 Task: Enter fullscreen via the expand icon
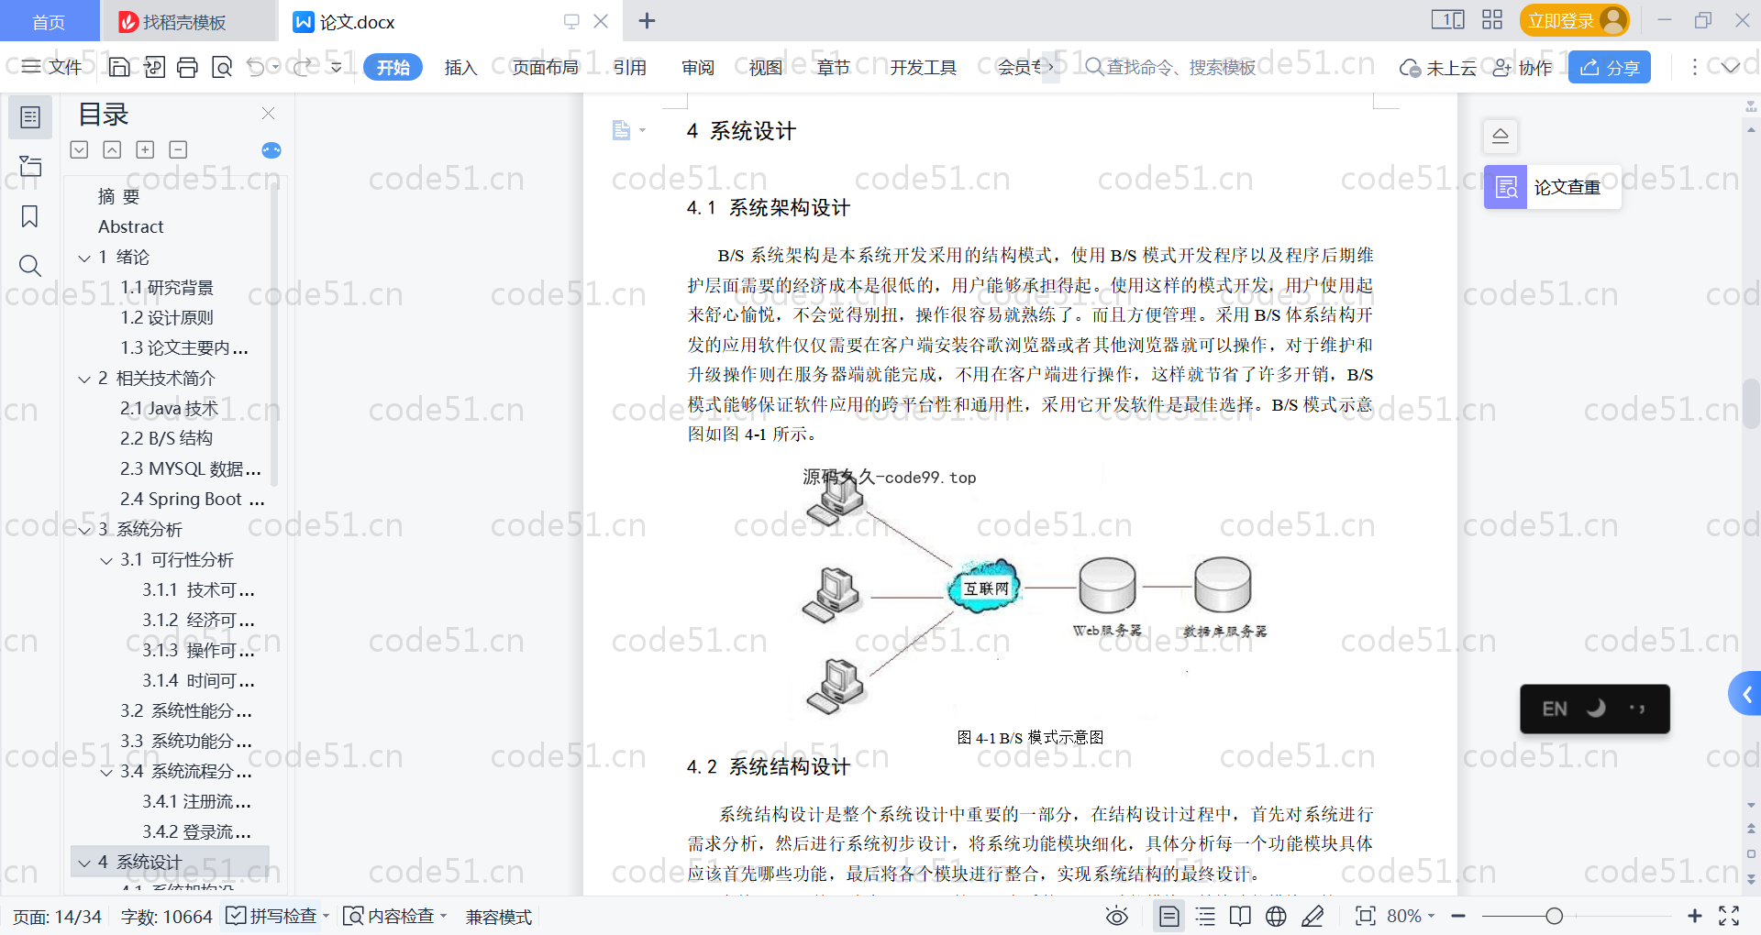[x=1729, y=916]
